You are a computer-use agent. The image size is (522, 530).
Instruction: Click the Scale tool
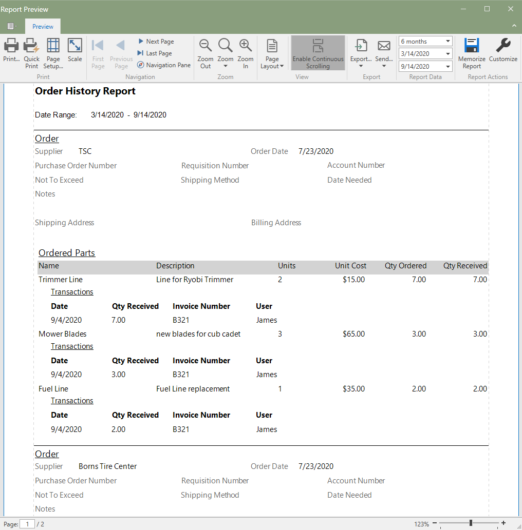[75, 50]
